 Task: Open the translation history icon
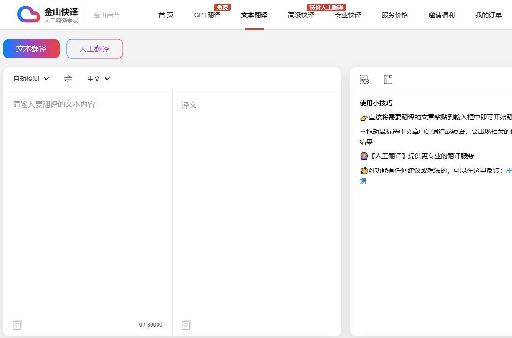(364, 80)
